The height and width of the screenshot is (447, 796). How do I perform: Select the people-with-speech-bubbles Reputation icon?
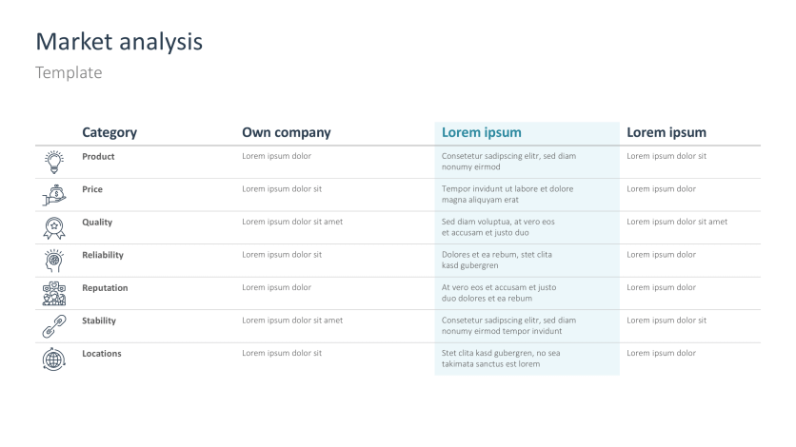(x=53, y=294)
